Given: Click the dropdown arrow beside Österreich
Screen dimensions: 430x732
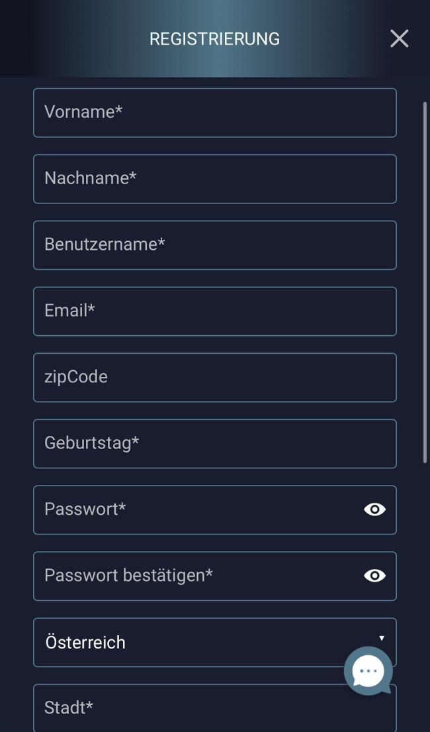Looking at the screenshot, I should [x=382, y=638].
